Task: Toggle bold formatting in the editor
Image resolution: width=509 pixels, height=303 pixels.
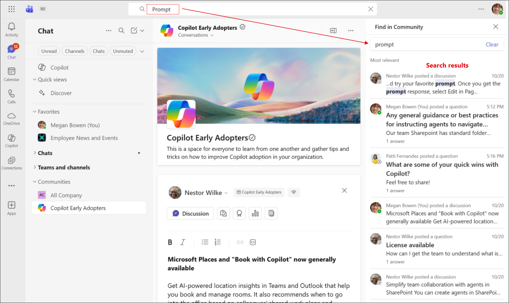Action: 170,242
